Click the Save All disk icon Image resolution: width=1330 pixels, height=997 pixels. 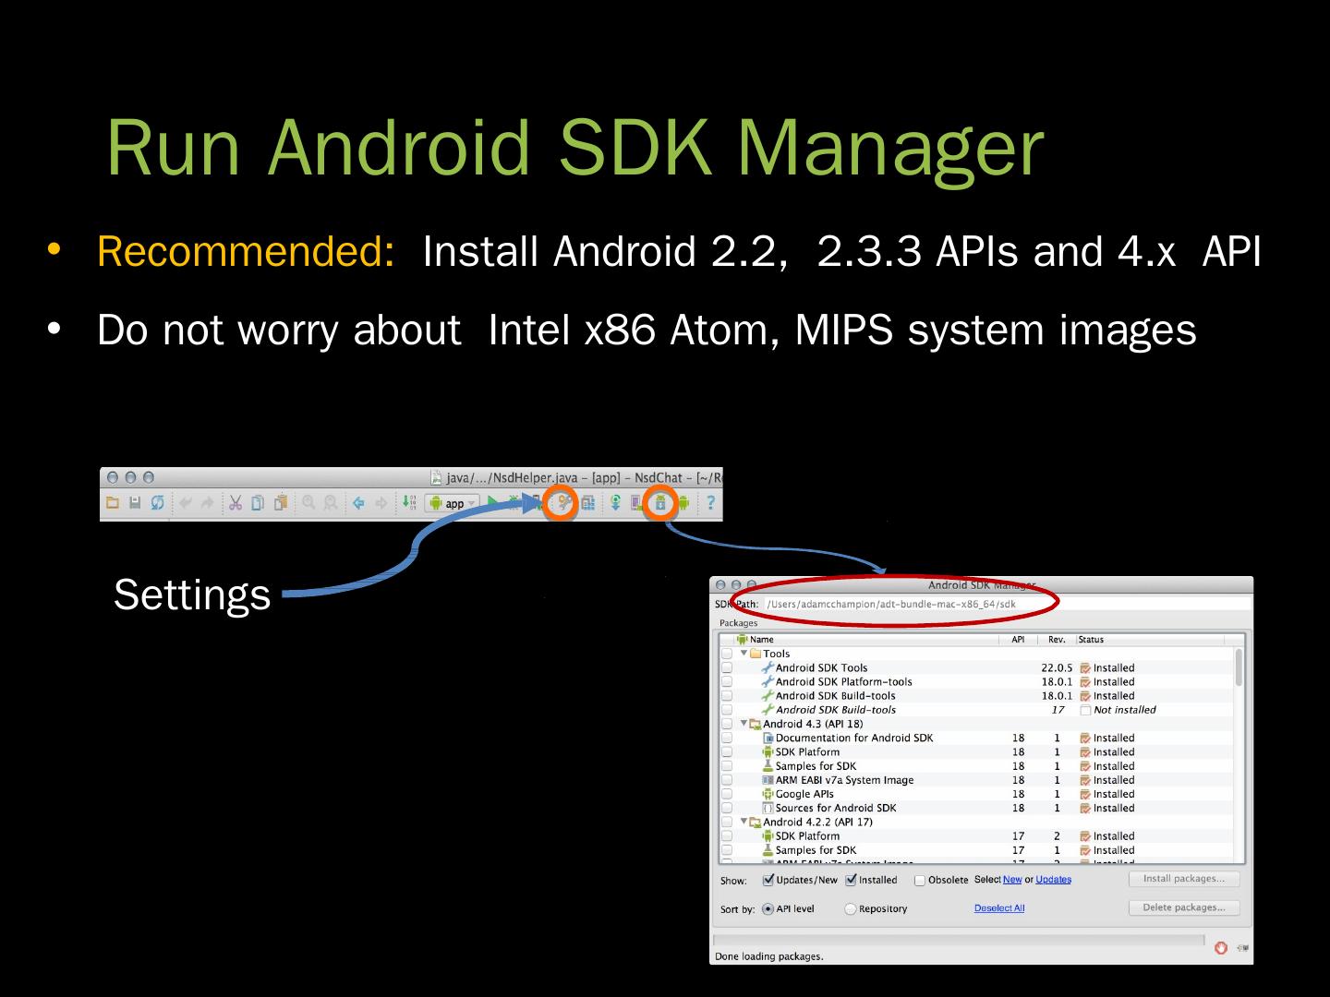tap(135, 503)
